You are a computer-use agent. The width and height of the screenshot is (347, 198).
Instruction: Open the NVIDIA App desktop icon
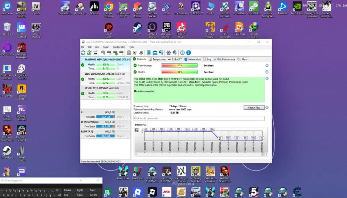(297, 8)
